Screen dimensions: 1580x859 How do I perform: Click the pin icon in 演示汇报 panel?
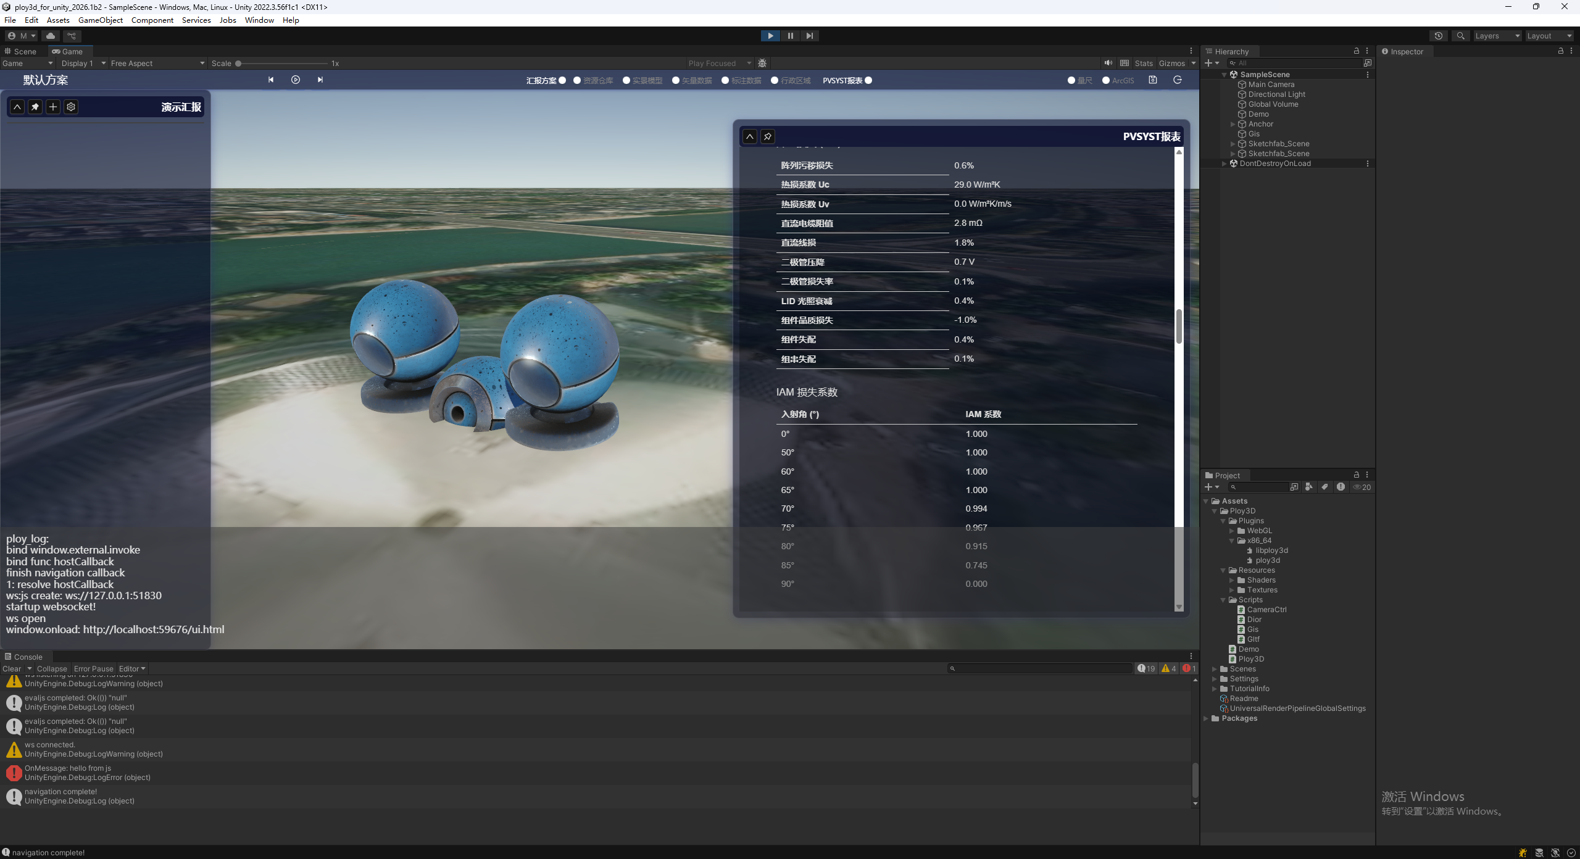[x=35, y=107]
